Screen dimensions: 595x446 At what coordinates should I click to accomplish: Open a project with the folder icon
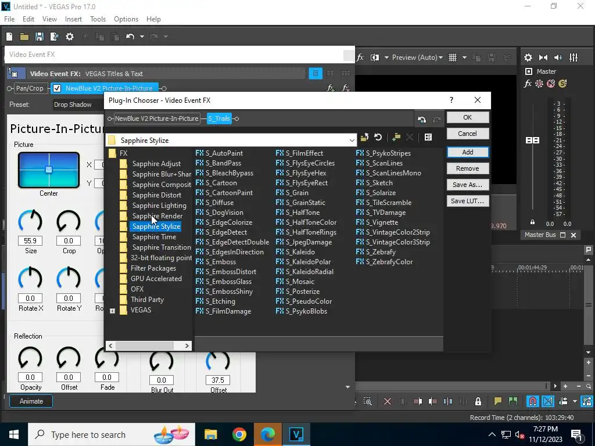tap(24, 37)
